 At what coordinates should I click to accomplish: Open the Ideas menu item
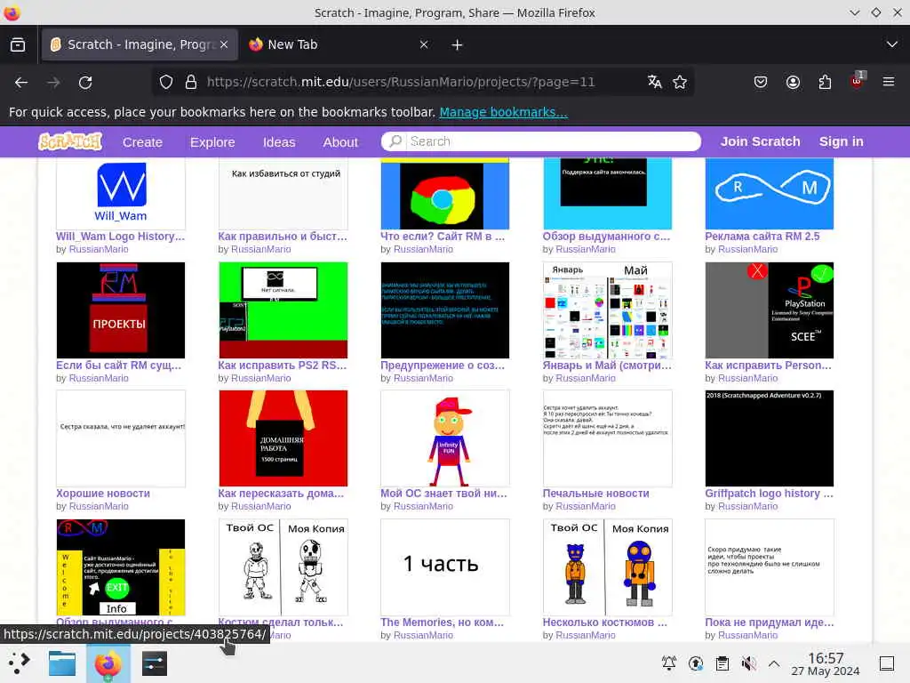(x=279, y=142)
